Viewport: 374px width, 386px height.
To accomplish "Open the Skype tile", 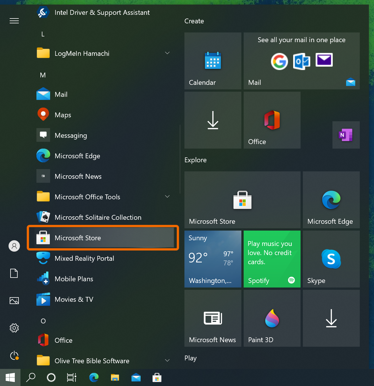I will pos(331,259).
